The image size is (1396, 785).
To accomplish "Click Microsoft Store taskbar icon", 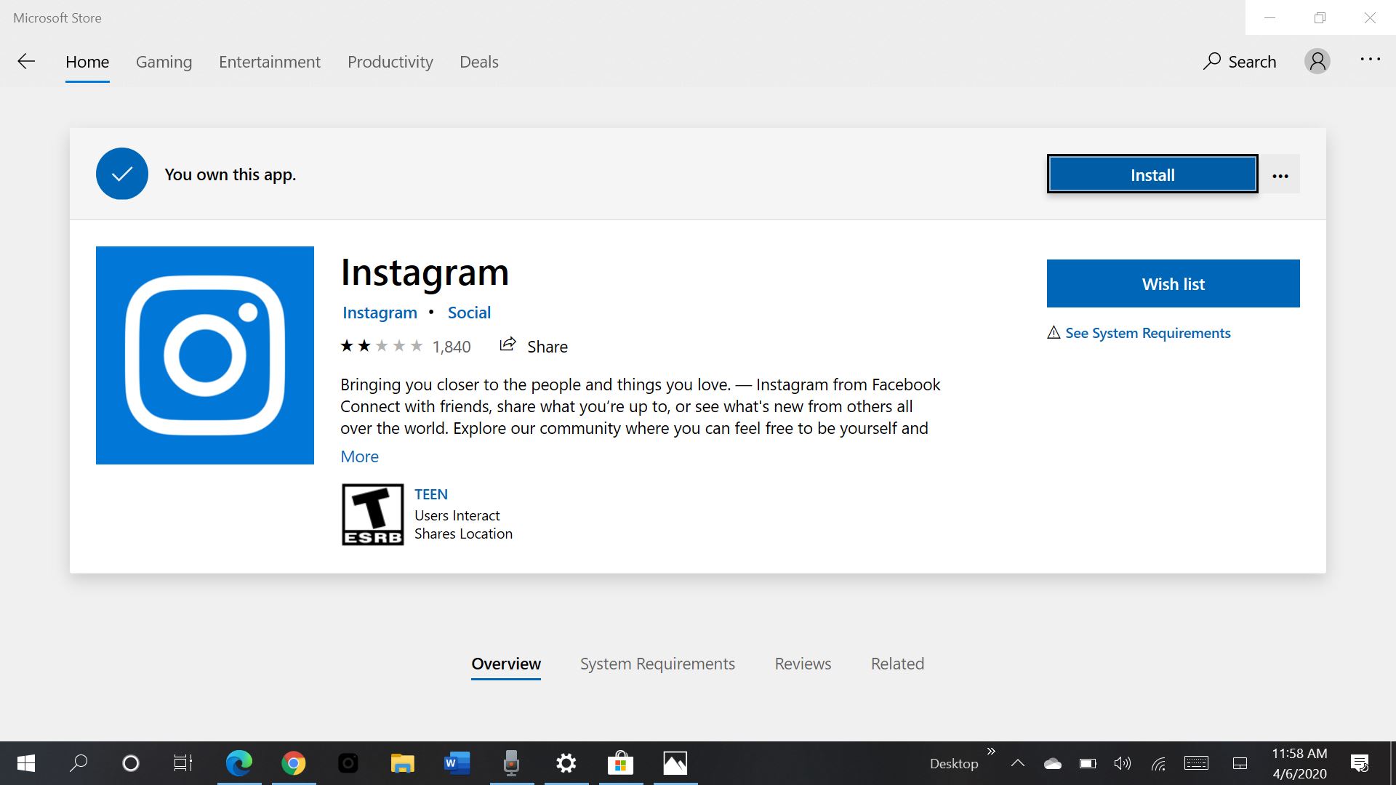I will (x=621, y=763).
